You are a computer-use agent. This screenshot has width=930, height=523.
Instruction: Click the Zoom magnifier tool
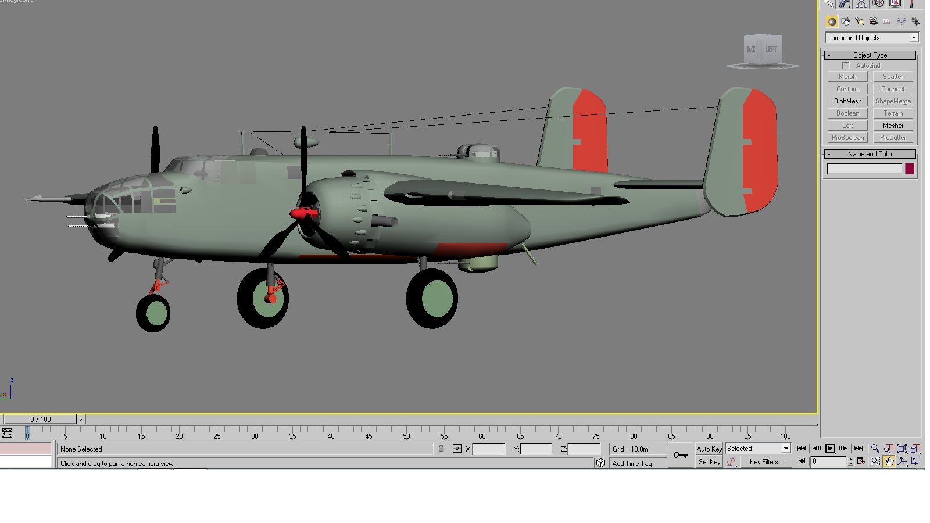(x=875, y=449)
